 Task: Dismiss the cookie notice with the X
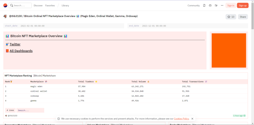192,119
